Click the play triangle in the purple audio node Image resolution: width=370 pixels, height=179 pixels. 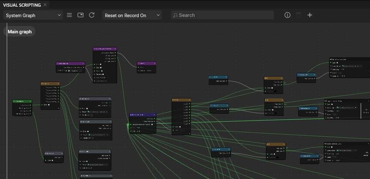click(69, 71)
